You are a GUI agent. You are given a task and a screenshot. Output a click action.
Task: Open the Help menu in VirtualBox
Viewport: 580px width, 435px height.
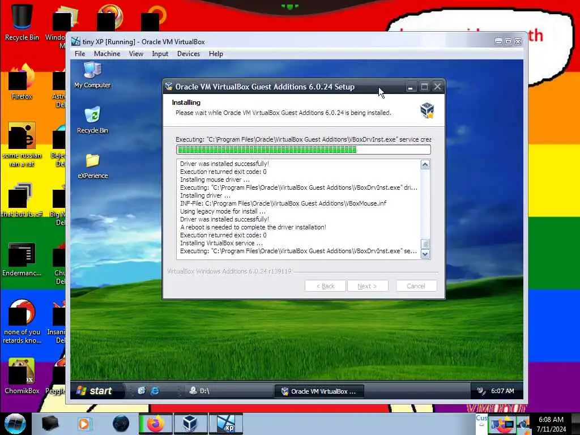[x=216, y=54]
